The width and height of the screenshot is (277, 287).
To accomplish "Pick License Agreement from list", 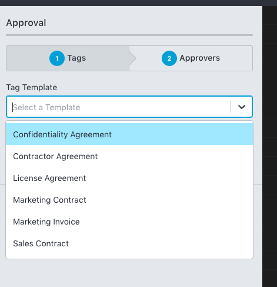I will (129, 178).
